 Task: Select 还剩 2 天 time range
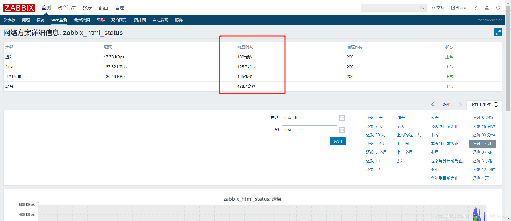[x=374, y=118]
